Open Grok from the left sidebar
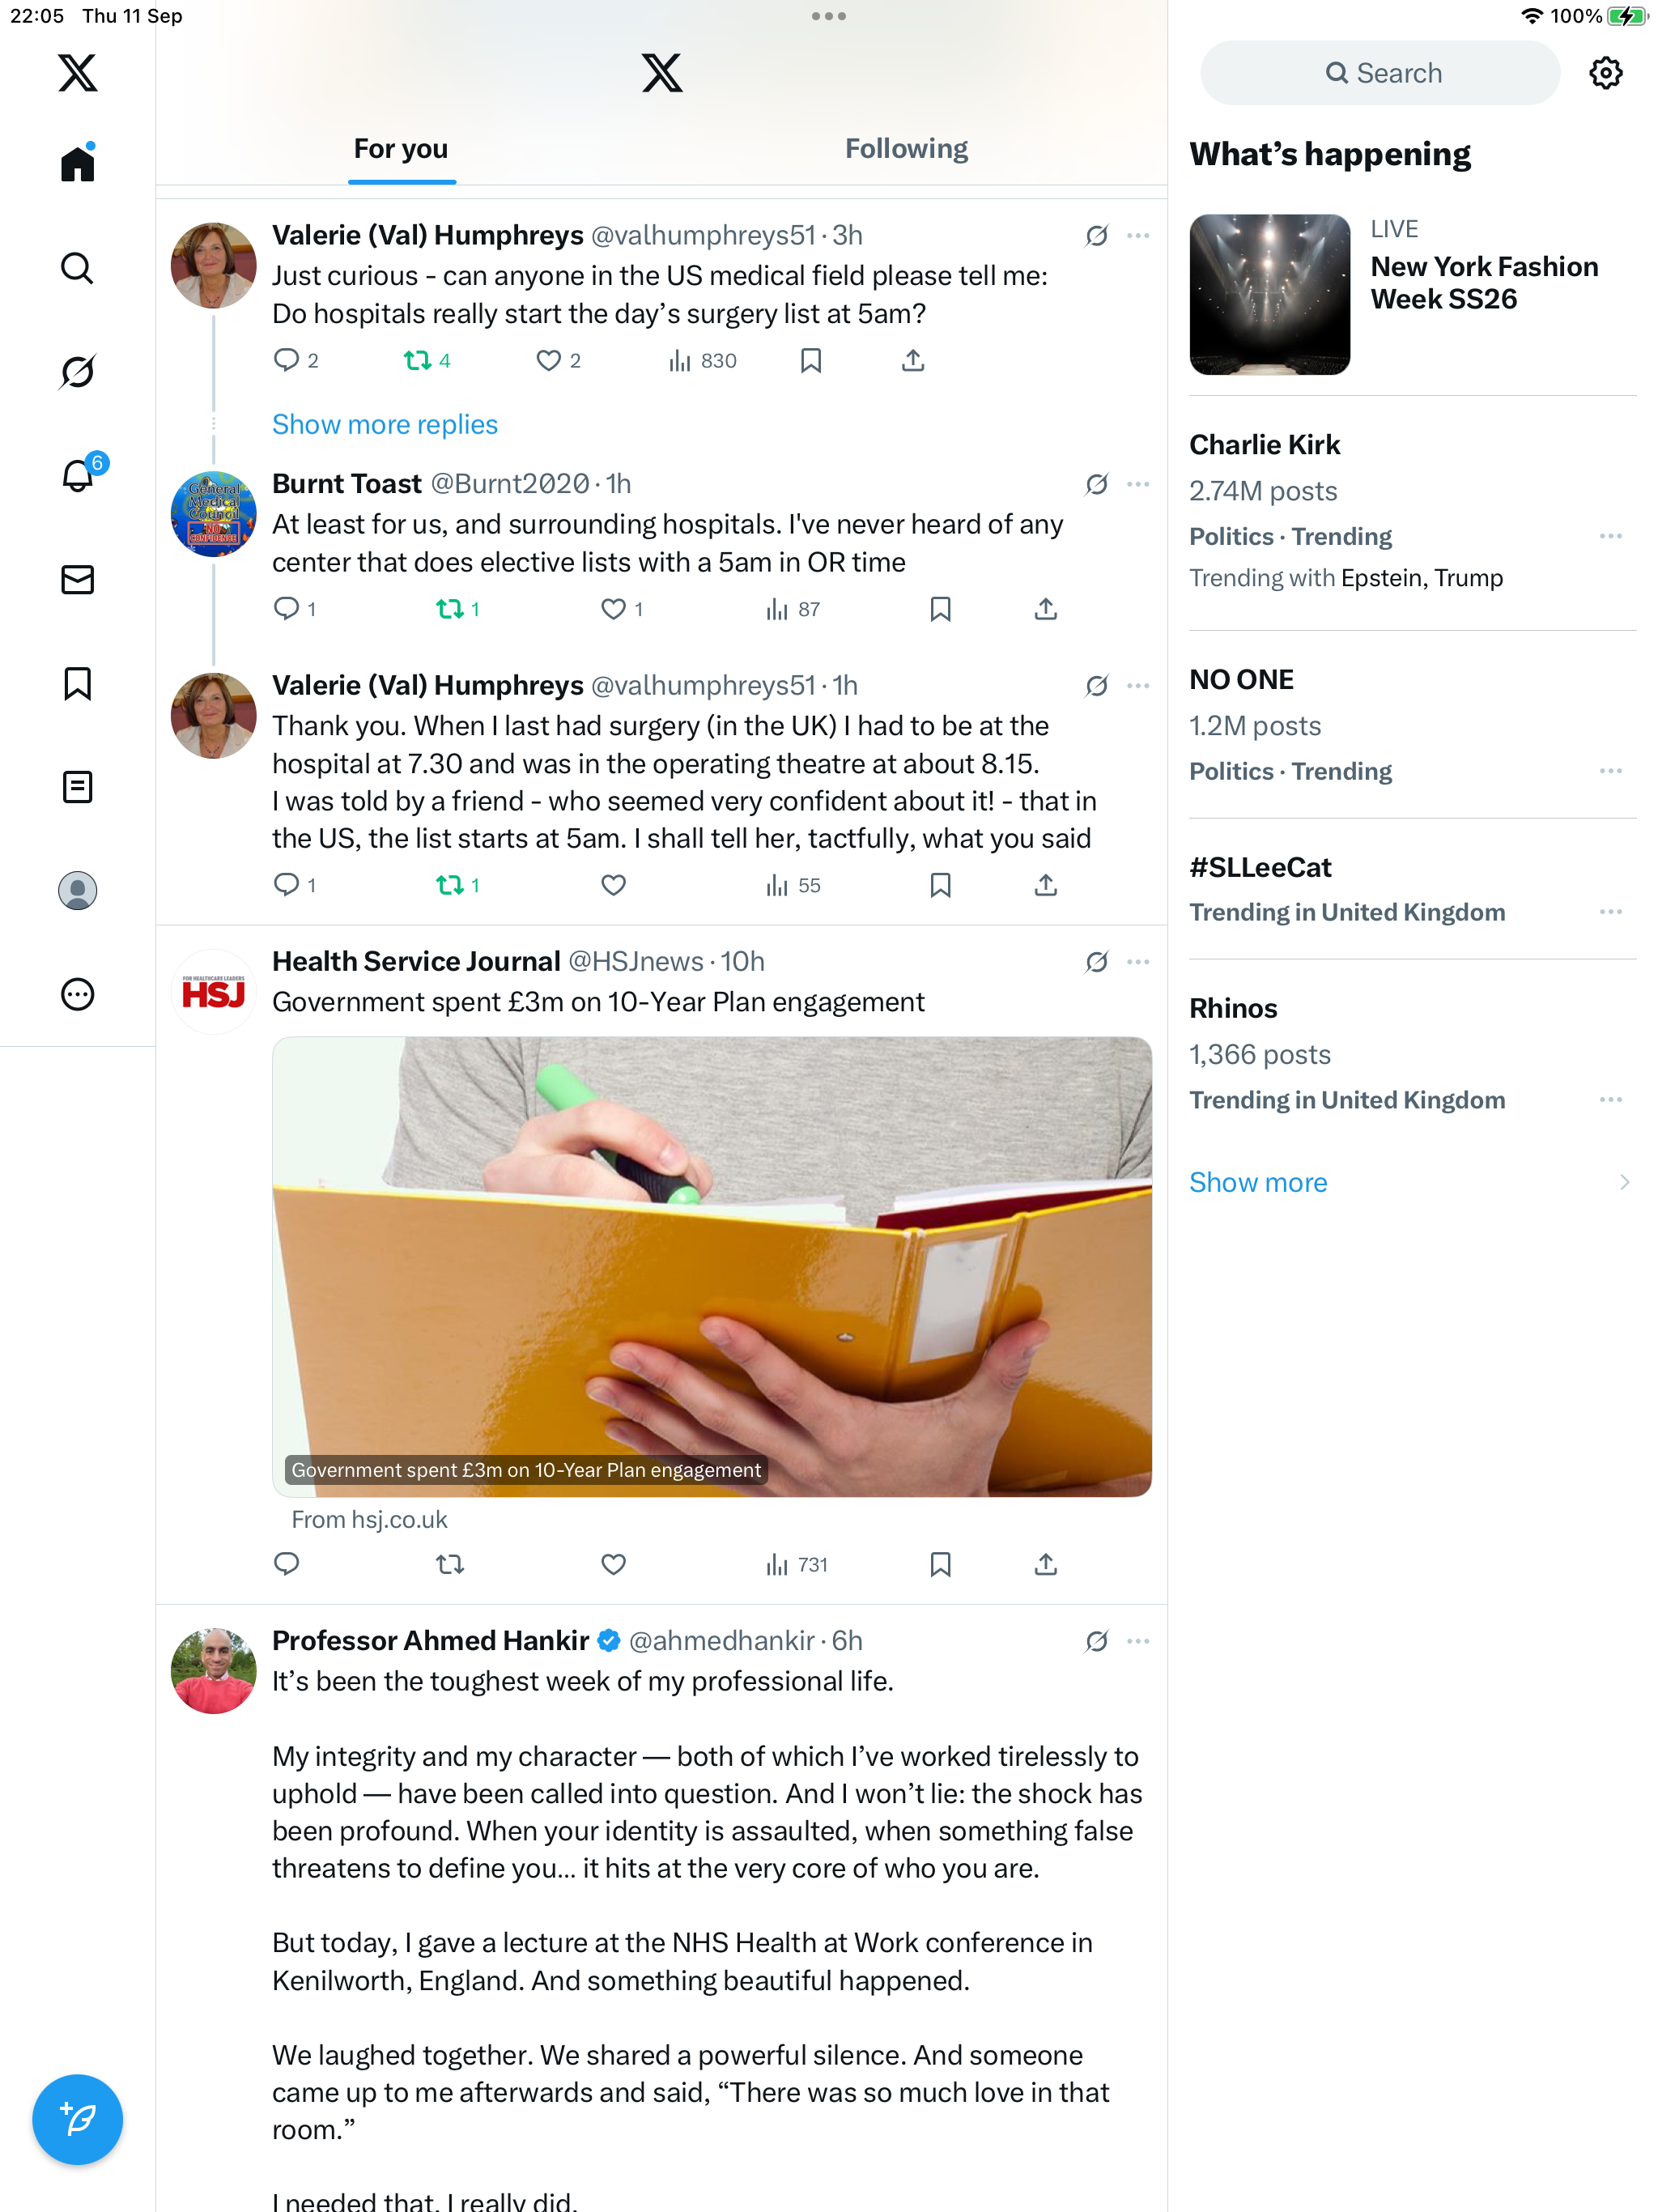This screenshot has width=1658, height=2212. pyautogui.click(x=77, y=372)
